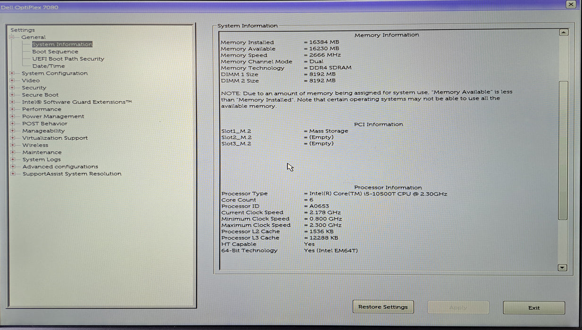582x330 pixels.
Task: Select the Performance category label
Action: click(42, 109)
